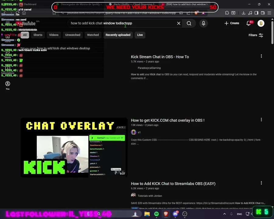Open the You section in sidebar
This screenshot has width=274, height=219.
tap(8, 85)
